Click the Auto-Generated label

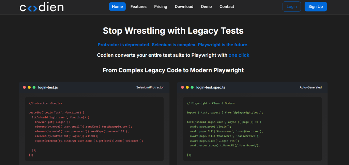pyautogui.click(x=310, y=87)
